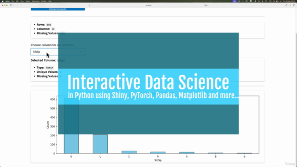
Task: Open the Share icon in Safari toolbar
Action: [x=286, y=5]
